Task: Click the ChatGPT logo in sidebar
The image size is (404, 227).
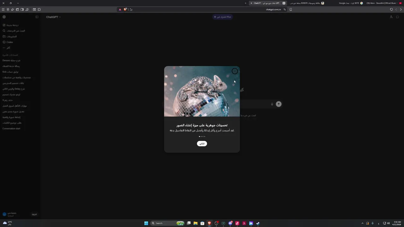Action: [4, 17]
